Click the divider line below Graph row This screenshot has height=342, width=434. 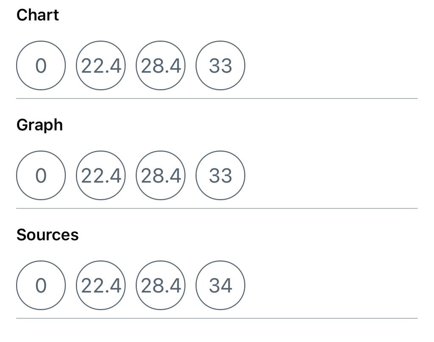(x=217, y=208)
